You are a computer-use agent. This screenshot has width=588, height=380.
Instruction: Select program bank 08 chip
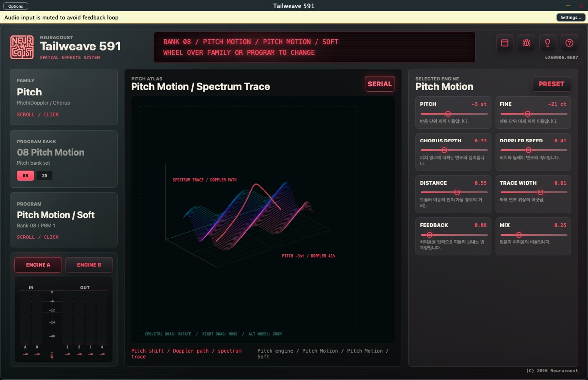25,176
